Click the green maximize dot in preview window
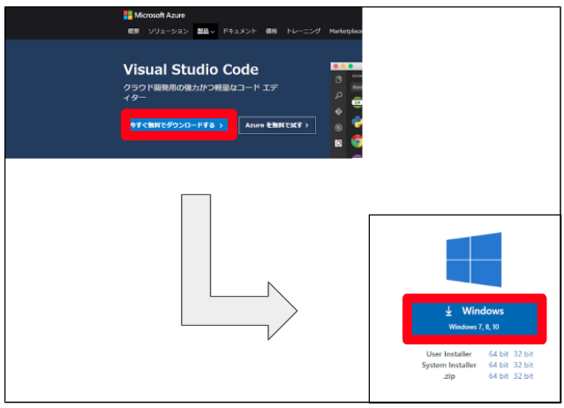The height and width of the screenshot is (408, 564). pos(350,66)
